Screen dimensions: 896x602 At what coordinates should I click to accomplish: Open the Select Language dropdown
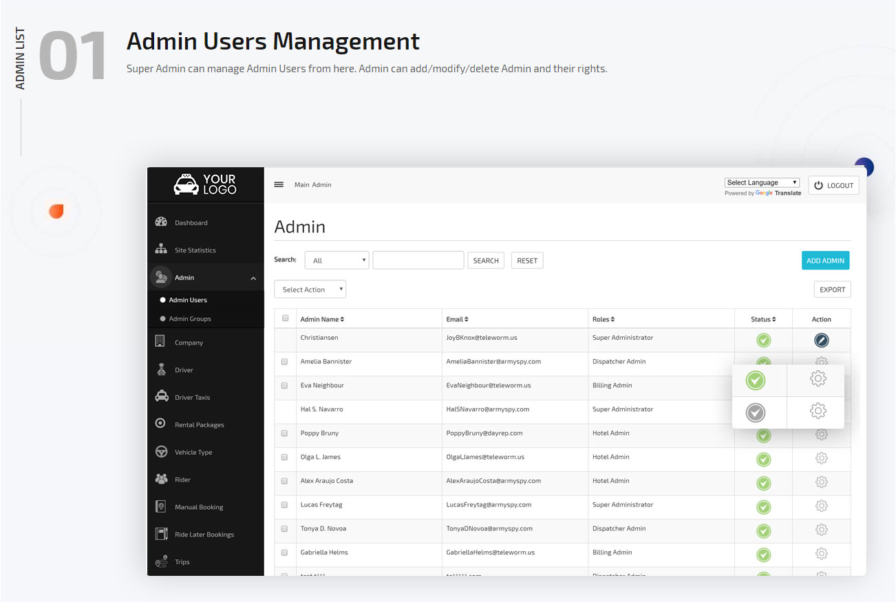pyautogui.click(x=761, y=182)
